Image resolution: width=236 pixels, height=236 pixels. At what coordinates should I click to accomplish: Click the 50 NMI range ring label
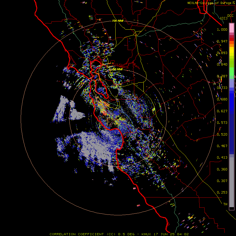click(x=118, y=69)
